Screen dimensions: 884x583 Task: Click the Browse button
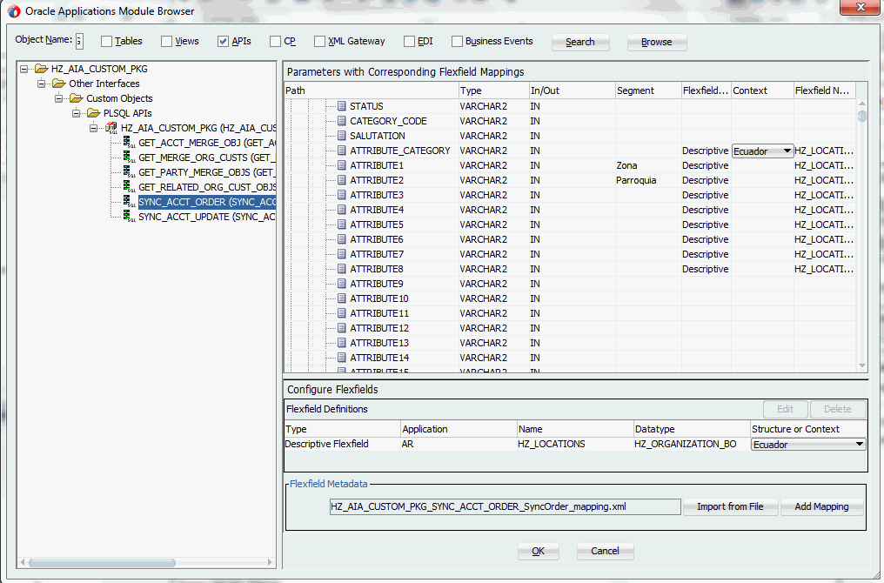pyautogui.click(x=657, y=42)
